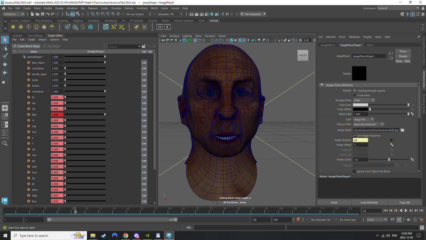Open the Image Name folder browse icon

coord(403,130)
